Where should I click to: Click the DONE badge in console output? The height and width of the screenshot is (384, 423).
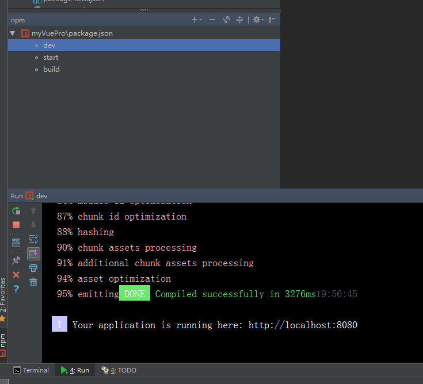135,293
